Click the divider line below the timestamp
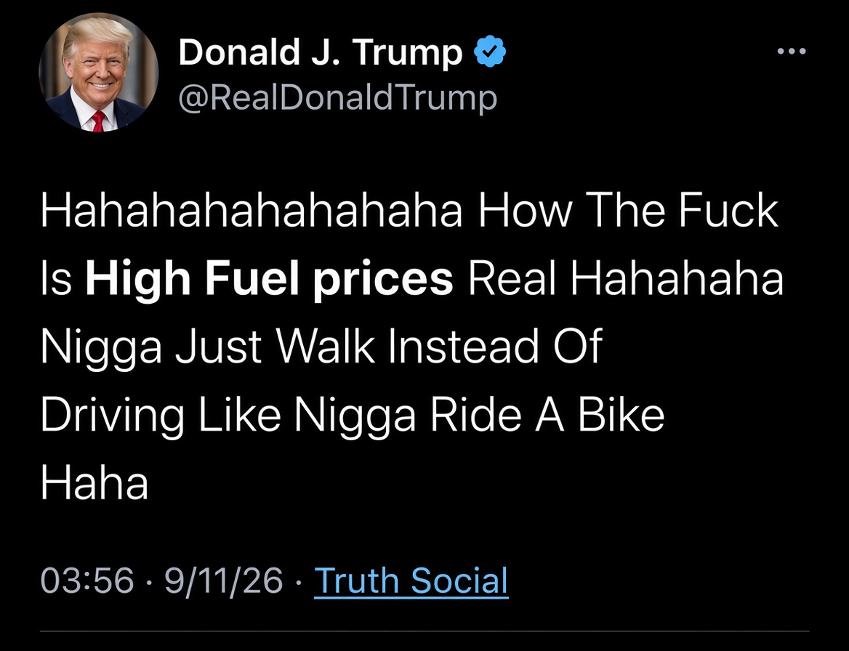849x651 pixels. [x=424, y=631]
